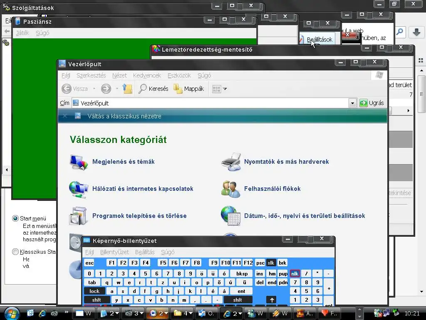The image size is (426, 320).
Task: Open Felhasználói fiókok link
Action: (x=272, y=189)
